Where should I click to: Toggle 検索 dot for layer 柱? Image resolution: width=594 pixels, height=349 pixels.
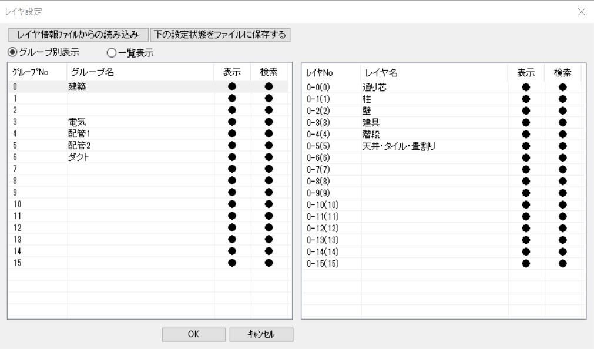point(562,99)
